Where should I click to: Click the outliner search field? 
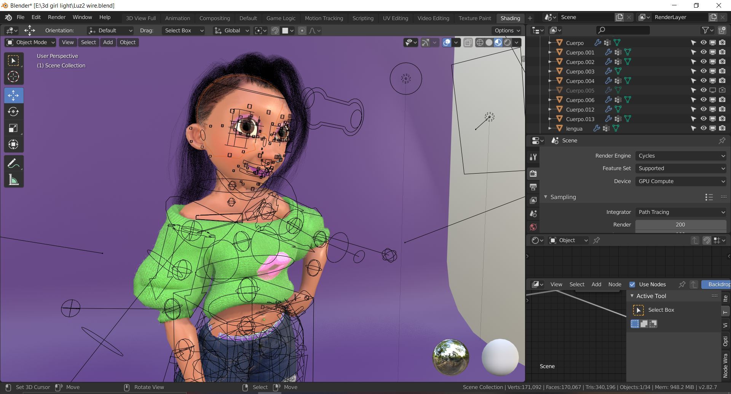click(x=623, y=30)
